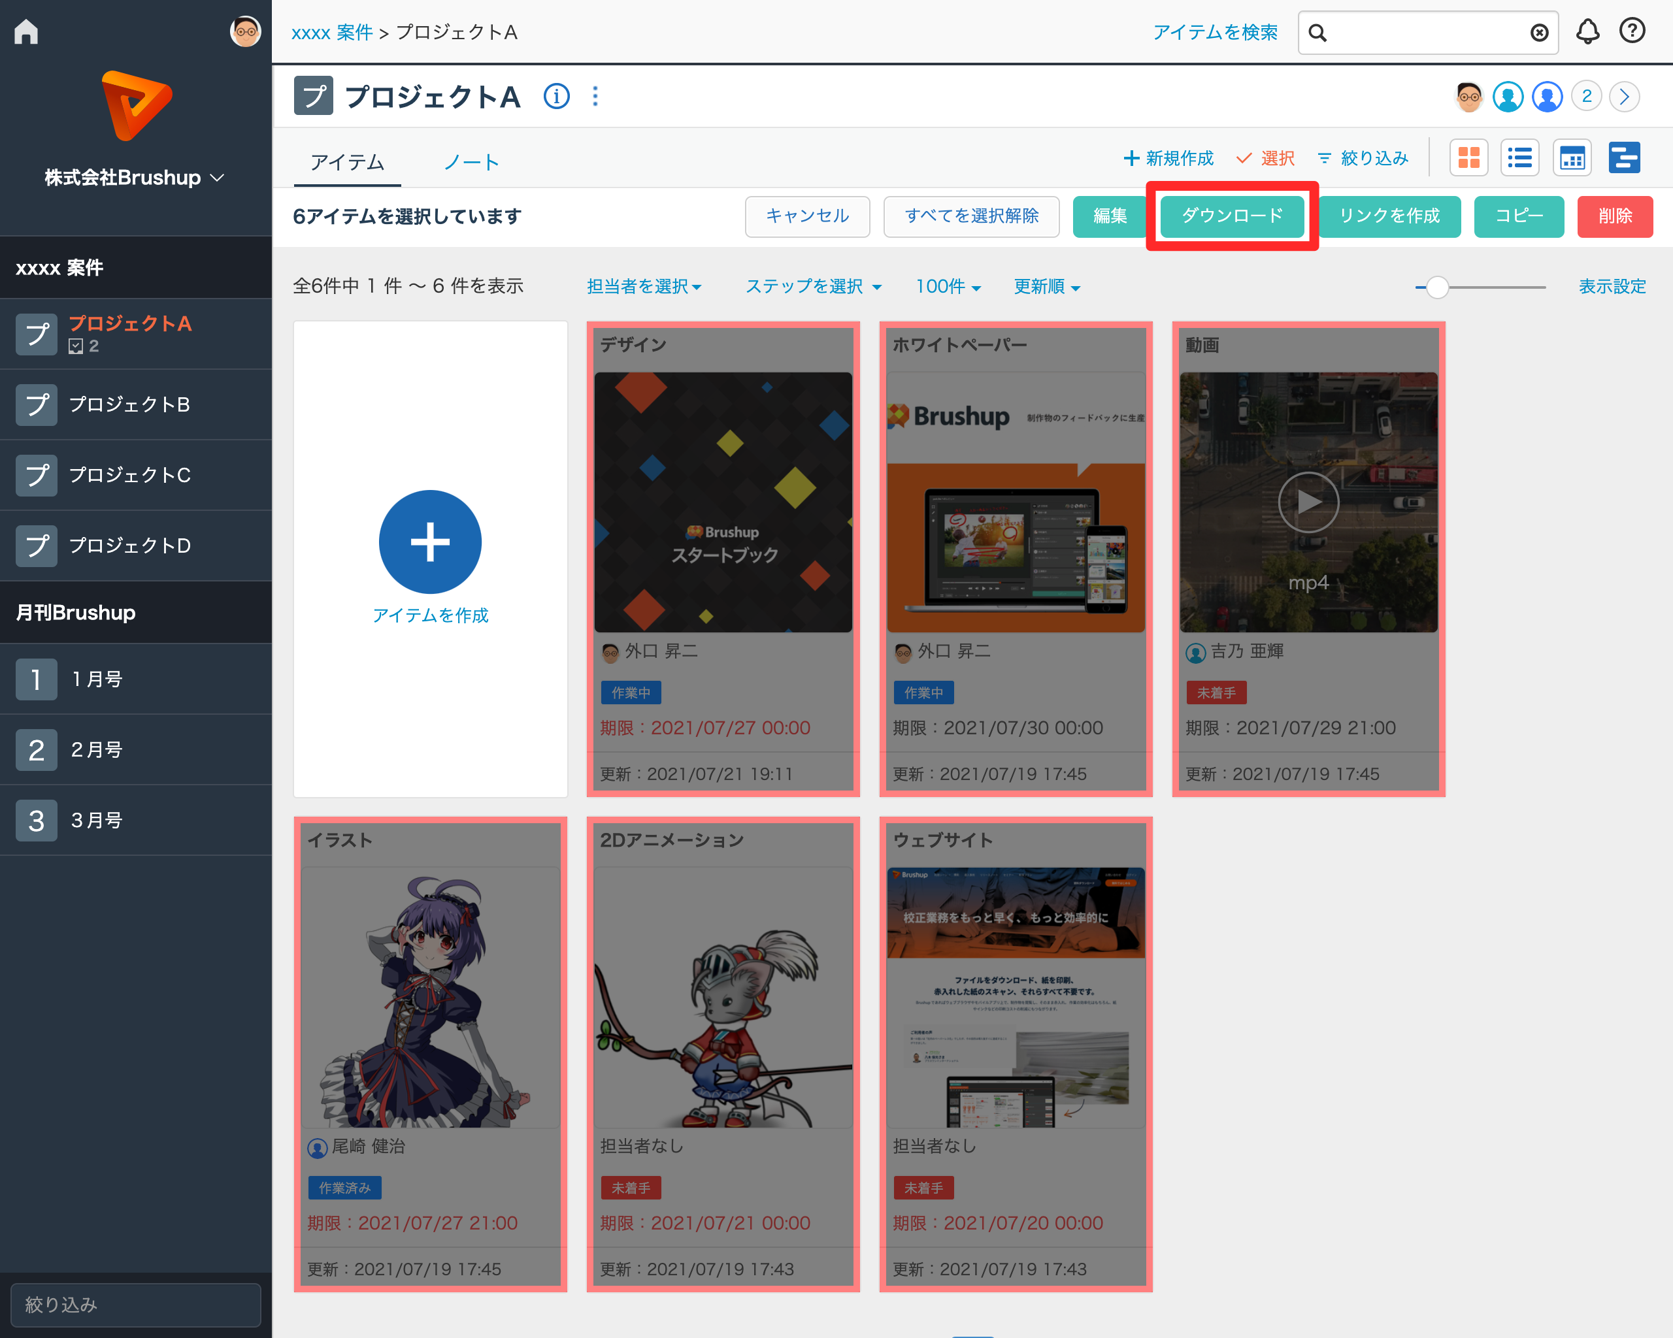Open the 100件 page size dropdown
Image resolution: width=1673 pixels, height=1338 pixels.
point(948,286)
